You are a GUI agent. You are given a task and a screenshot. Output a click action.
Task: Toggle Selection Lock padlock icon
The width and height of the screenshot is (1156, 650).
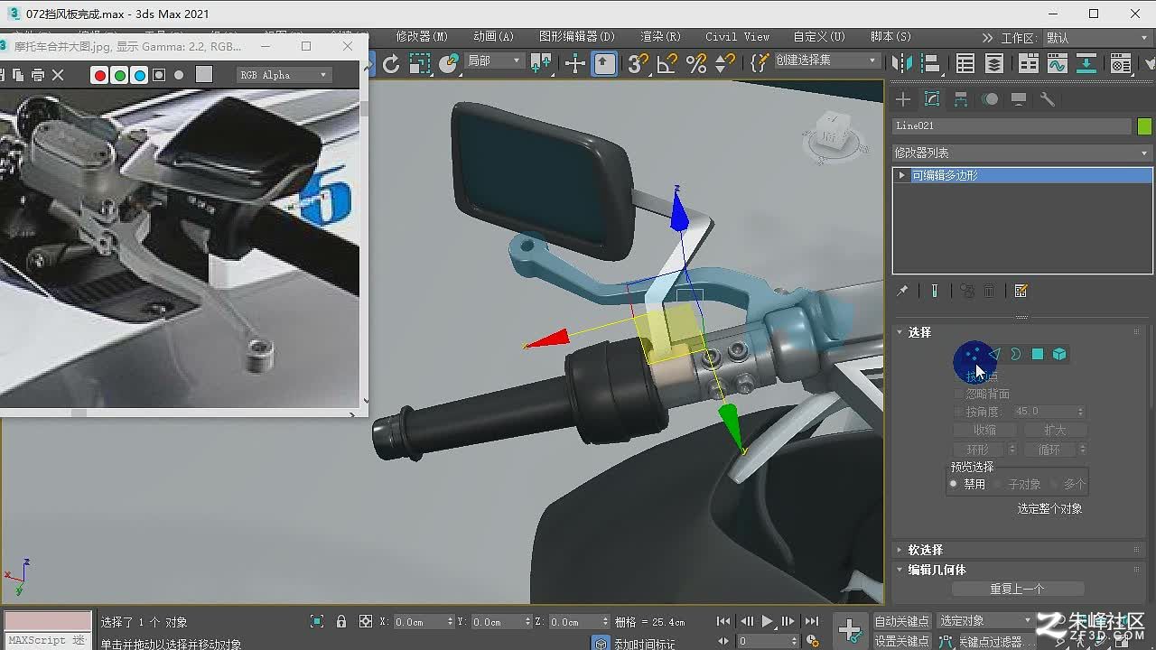tap(341, 622)
